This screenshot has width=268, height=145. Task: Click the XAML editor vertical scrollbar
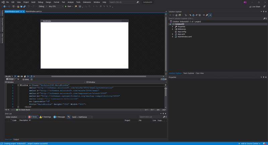coord(165,92)
